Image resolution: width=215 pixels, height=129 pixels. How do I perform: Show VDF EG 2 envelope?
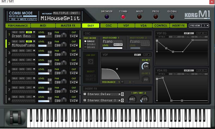click(x=202, y=33)
